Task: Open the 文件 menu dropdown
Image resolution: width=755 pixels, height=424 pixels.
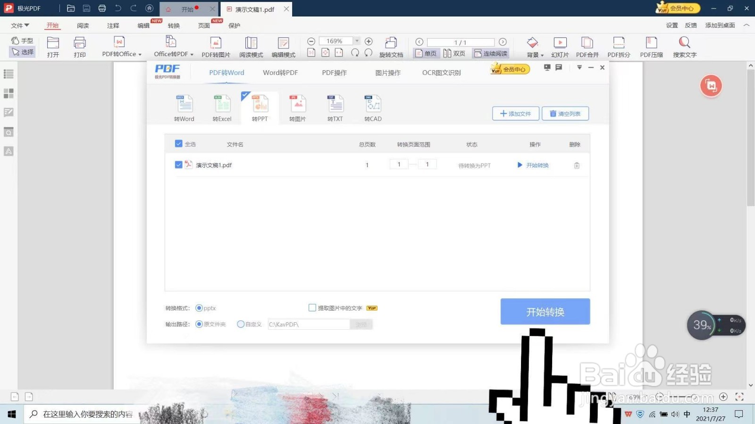Action: tap(20, 25)
